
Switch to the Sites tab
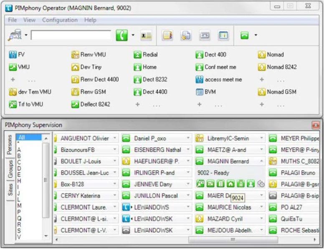tap(10, 189)
